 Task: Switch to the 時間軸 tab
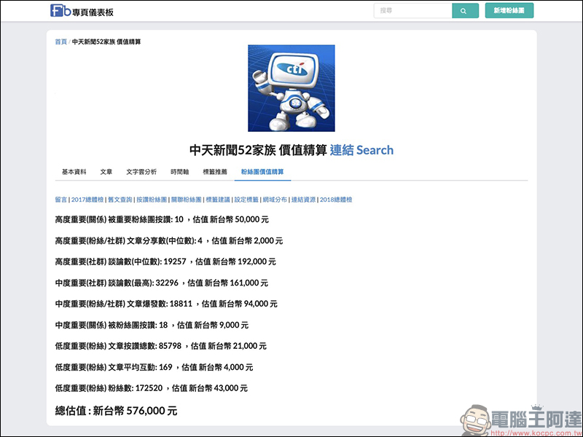tap(179, 172)
